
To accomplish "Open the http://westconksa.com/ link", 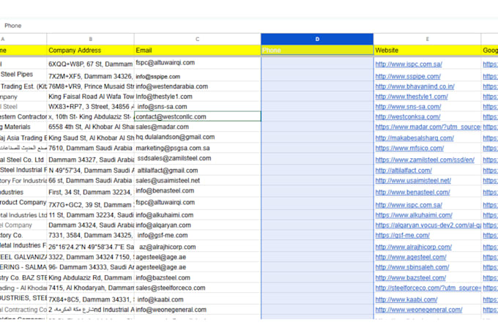I will [407, 117].
